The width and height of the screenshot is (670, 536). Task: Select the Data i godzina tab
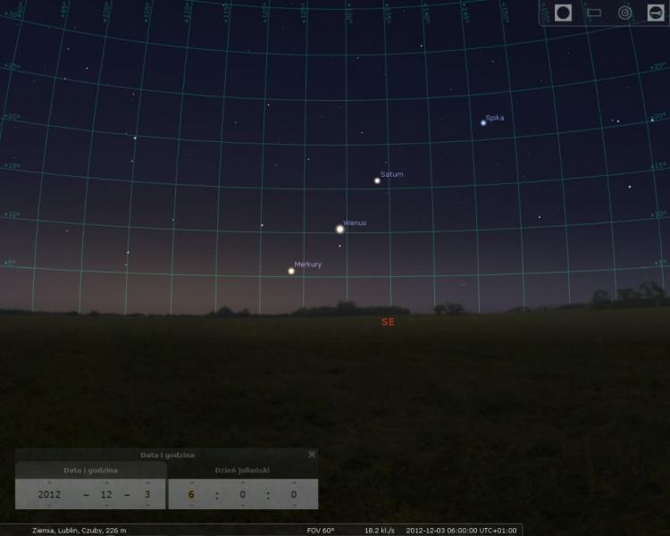point(90,469)
